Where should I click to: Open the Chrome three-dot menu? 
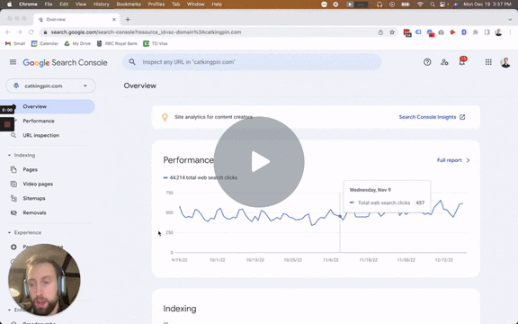click(x=510, y=32)
